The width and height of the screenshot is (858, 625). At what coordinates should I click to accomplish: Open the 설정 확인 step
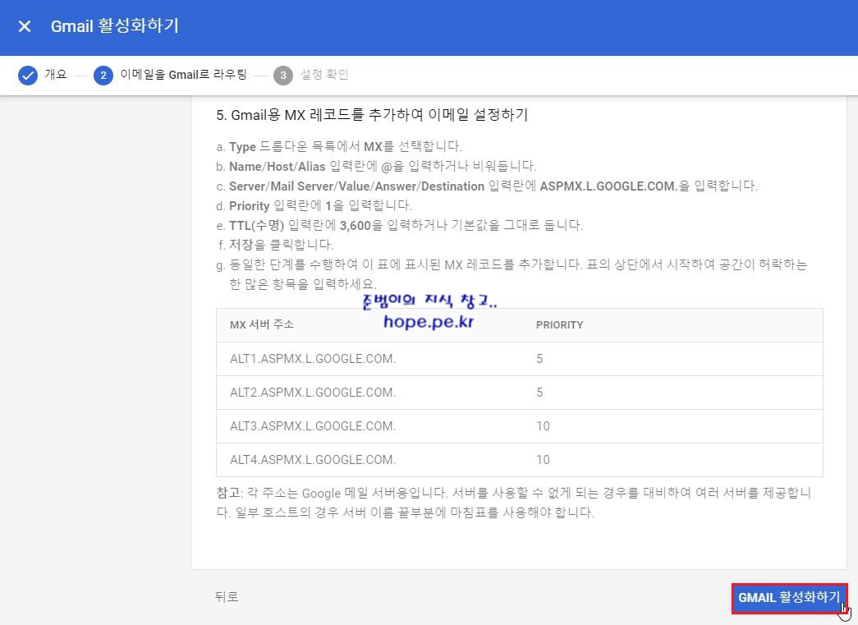[324, 75]
